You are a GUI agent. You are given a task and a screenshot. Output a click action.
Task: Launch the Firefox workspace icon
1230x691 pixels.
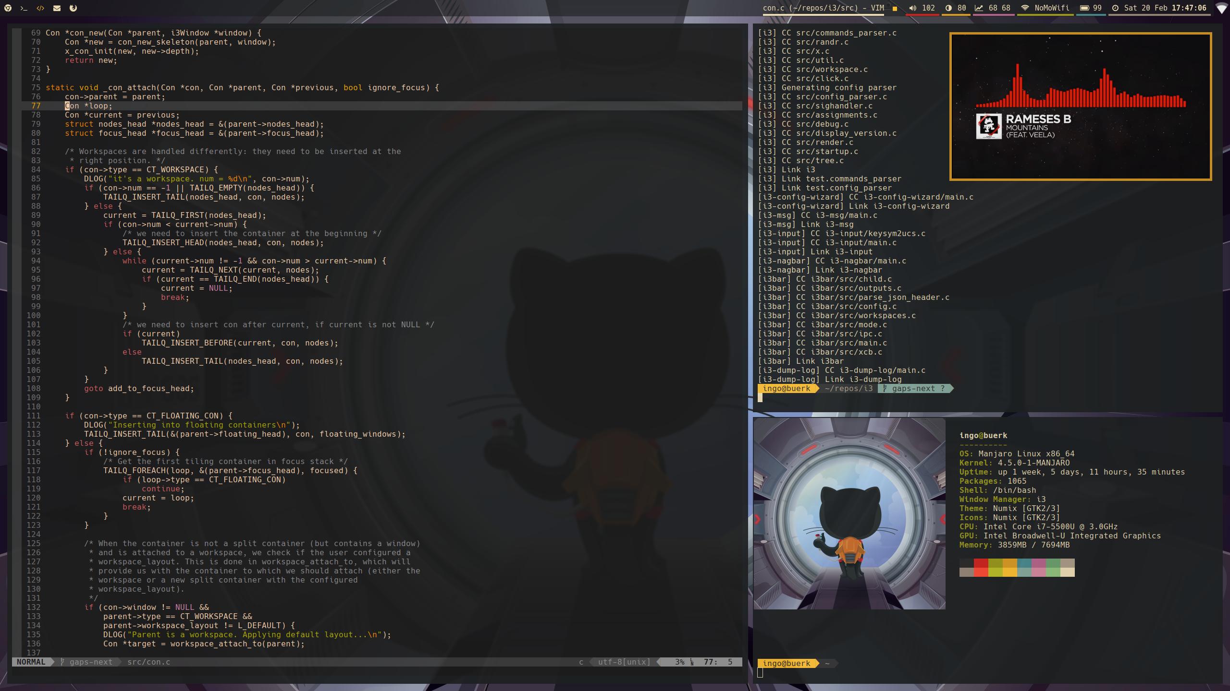tap(73, 8)
